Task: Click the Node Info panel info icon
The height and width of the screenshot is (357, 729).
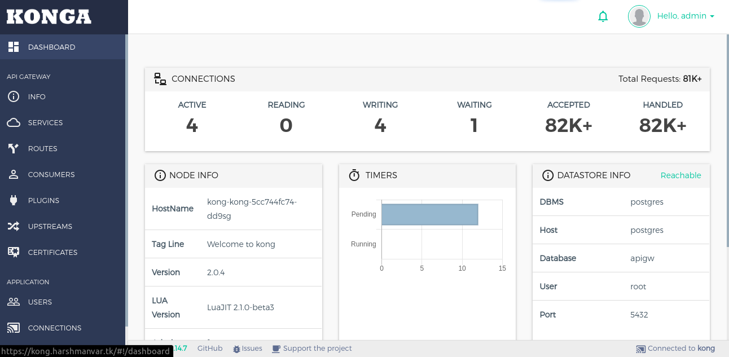Action: pos(160,175)
